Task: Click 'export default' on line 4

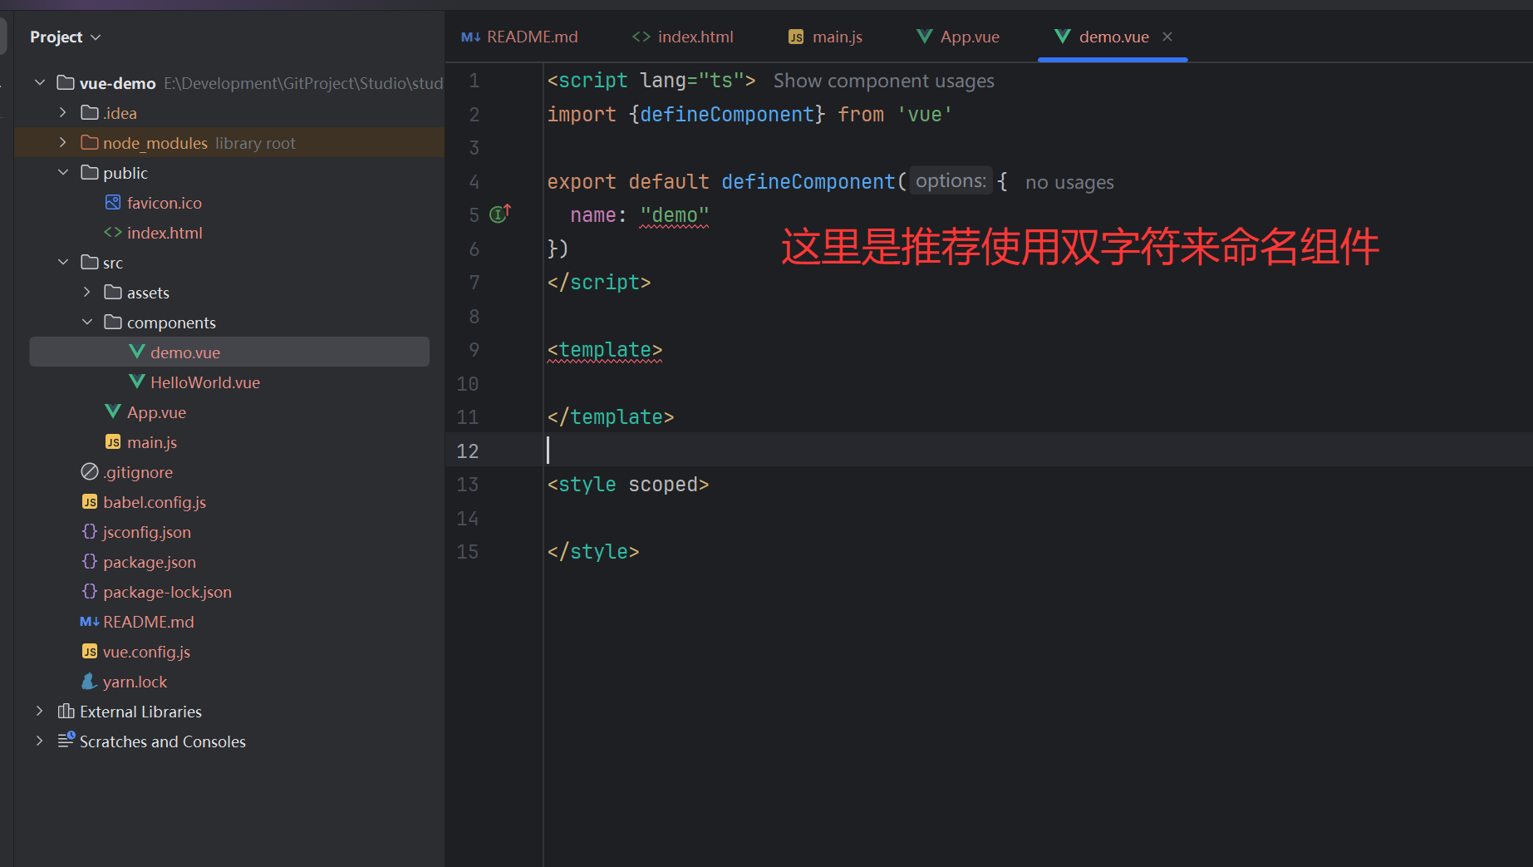Action: point(628,181)
